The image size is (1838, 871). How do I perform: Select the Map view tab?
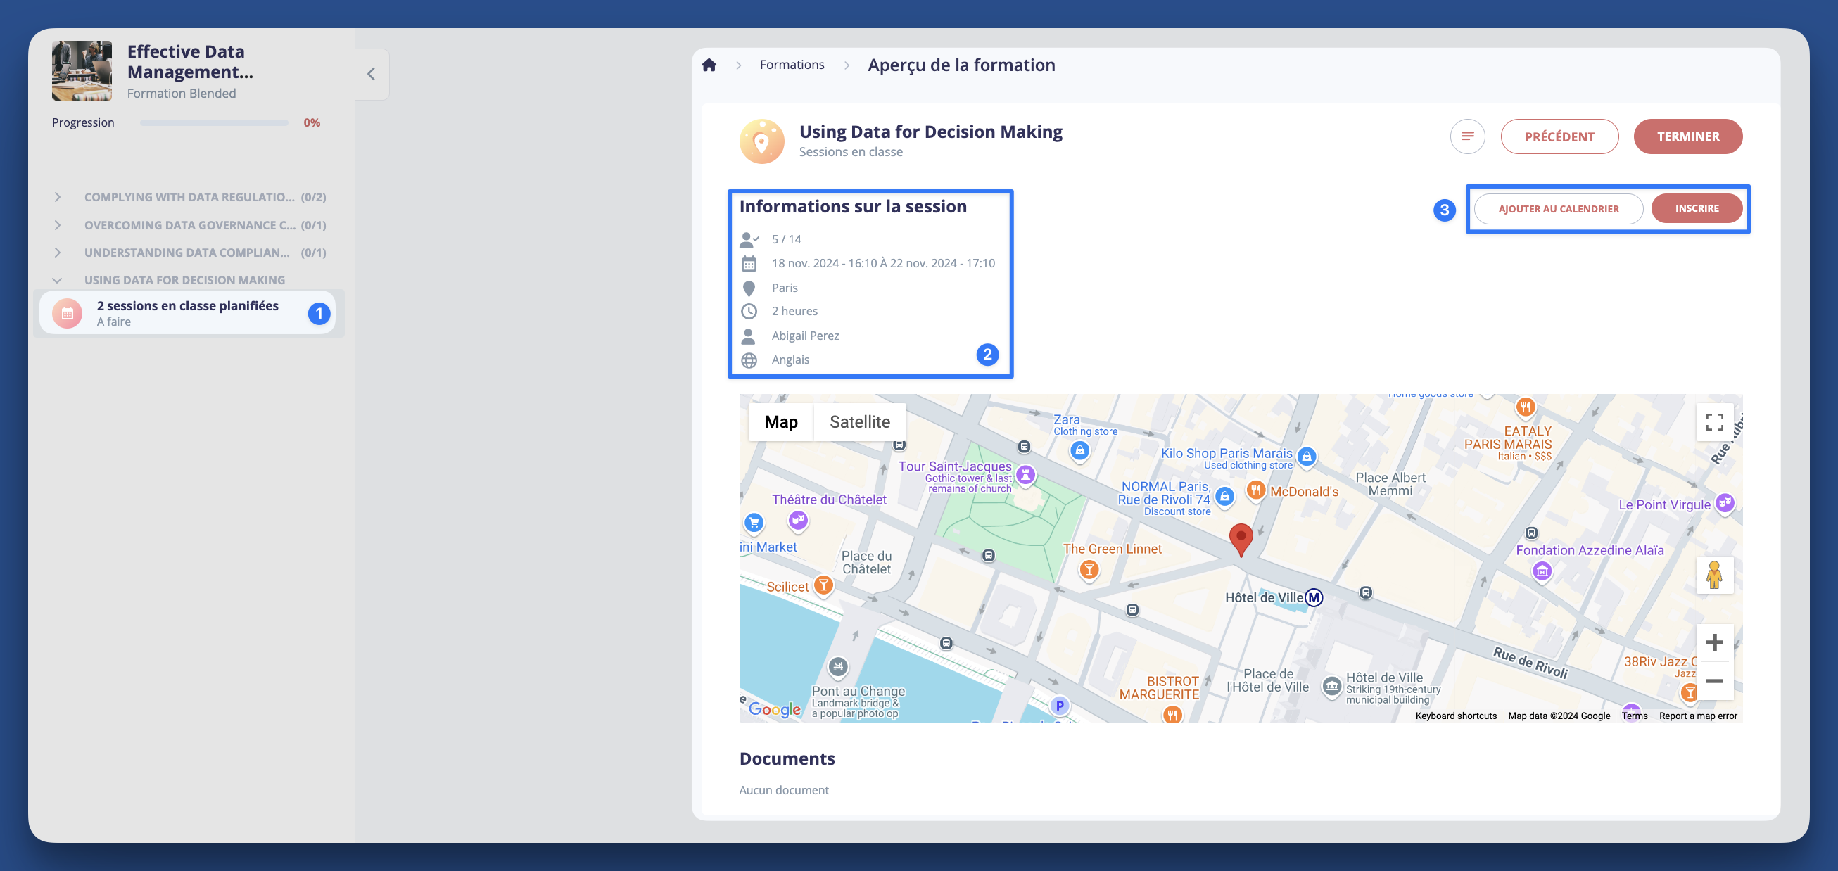pyautogui.click(x=780, y=422)
